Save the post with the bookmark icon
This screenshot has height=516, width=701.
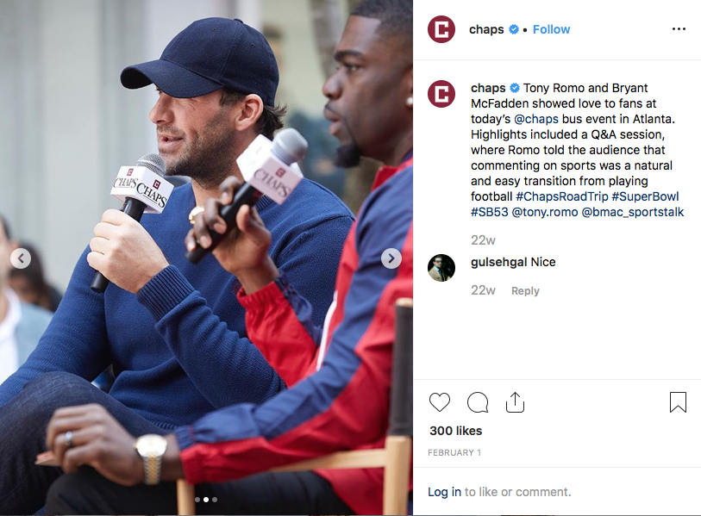click(678, 402)
